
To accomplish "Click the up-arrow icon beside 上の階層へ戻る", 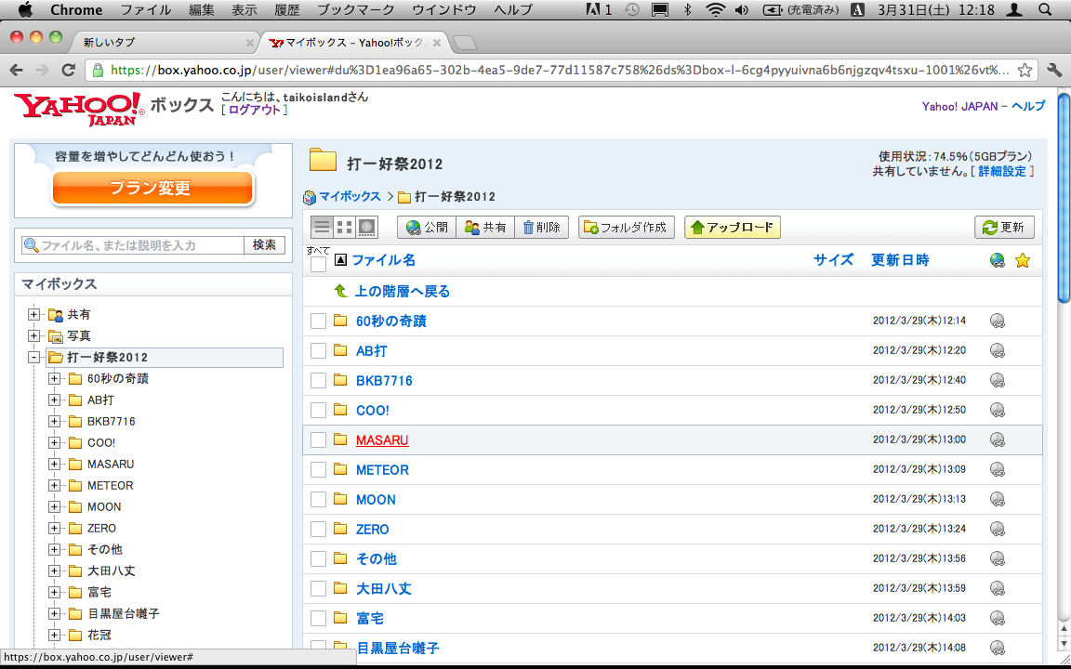I will pyautogui.click(x=341, y=292).
